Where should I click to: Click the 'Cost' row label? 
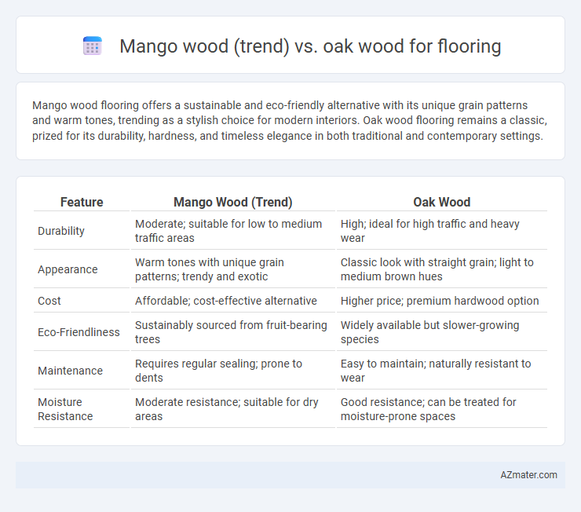pos(49,301)
